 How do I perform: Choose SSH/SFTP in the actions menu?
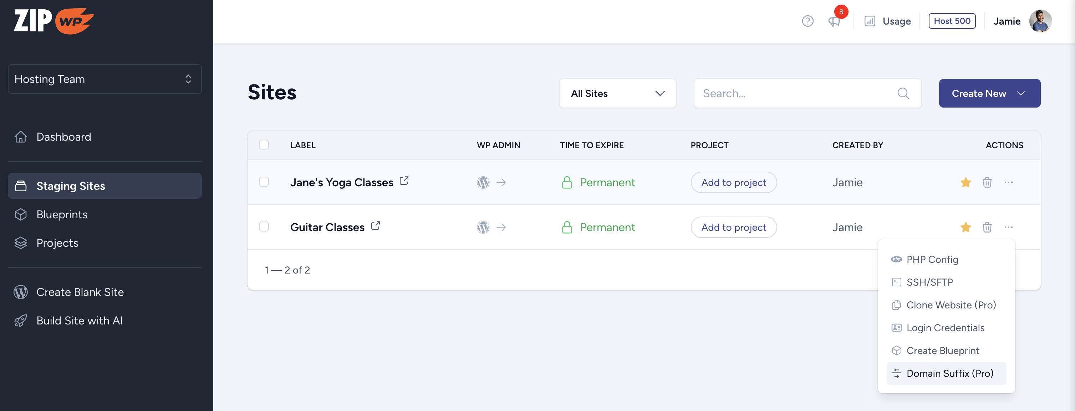pyautogui.click(x=929, y=282)
